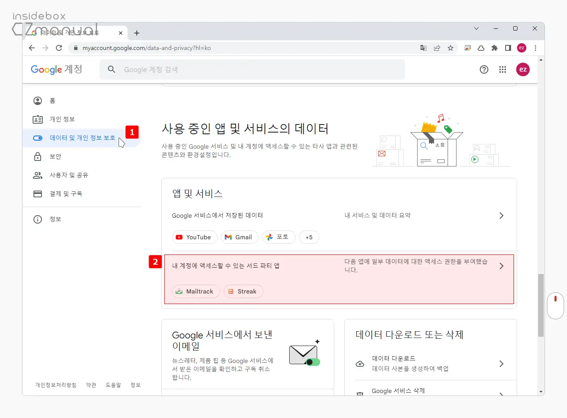Open the Google help question mark icon

(484, 69)
